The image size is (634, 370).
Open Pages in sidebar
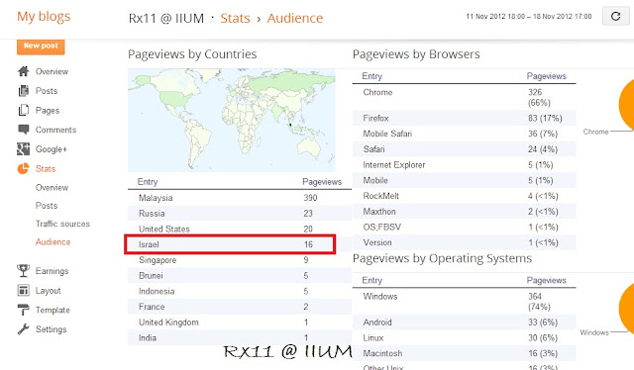[48, 110]
